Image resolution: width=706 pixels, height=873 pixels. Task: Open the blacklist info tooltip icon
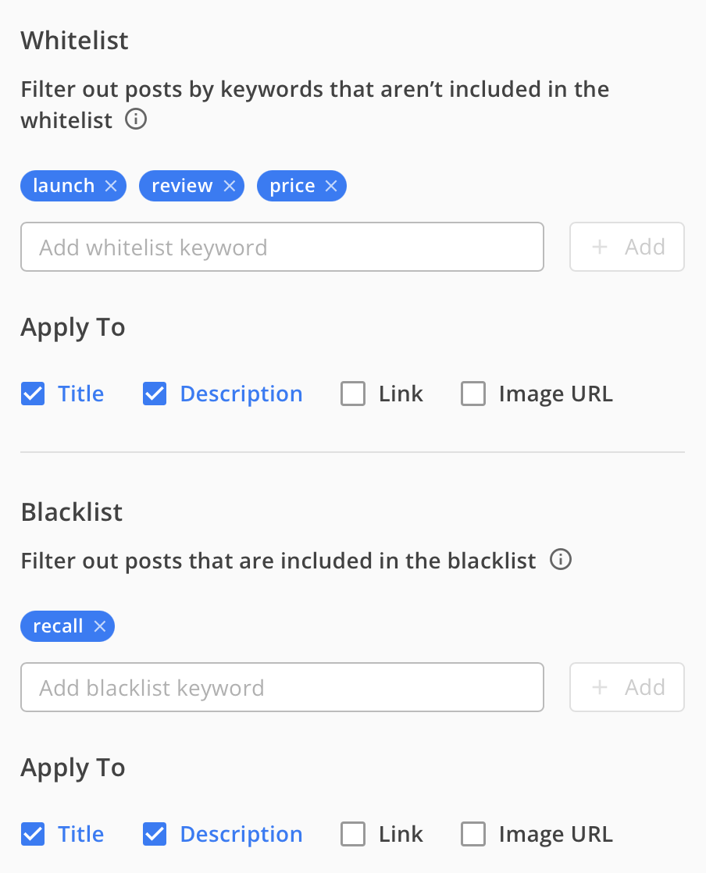click(x=561, y=560)
